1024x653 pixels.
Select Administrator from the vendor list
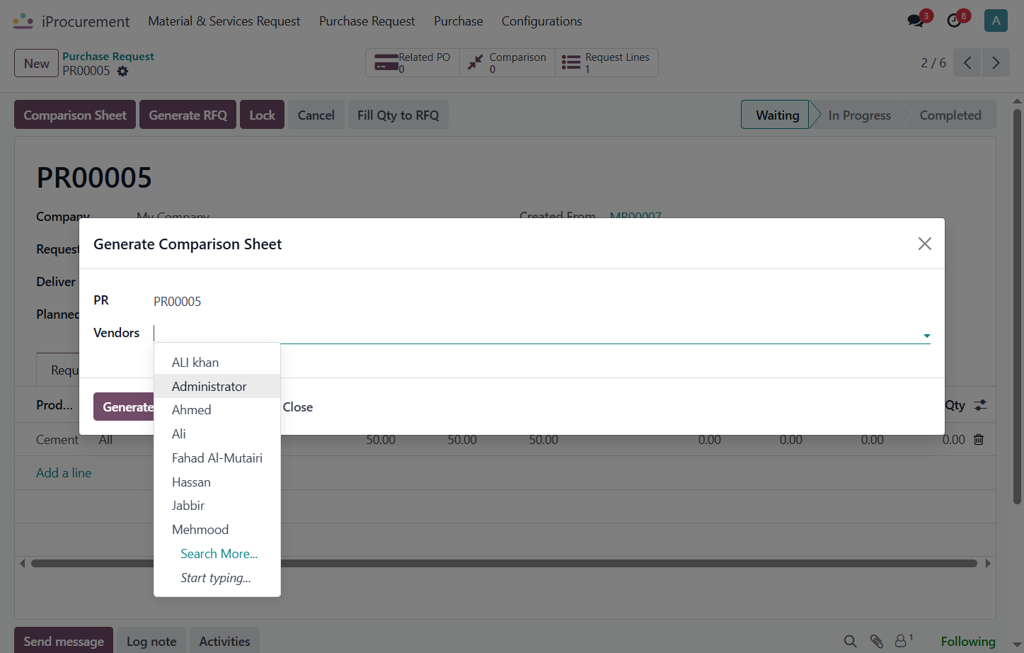pyautogui.click(x=217, y=387)
